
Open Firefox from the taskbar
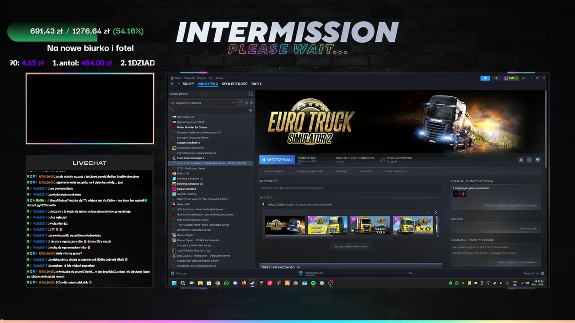coord(243,283)
